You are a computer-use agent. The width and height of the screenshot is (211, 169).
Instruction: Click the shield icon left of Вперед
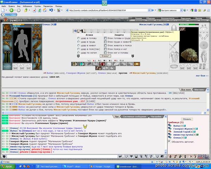[78, 56]
